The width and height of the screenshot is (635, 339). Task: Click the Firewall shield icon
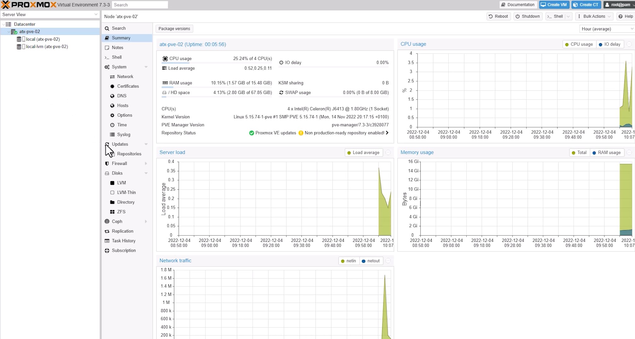click(107, 163)
